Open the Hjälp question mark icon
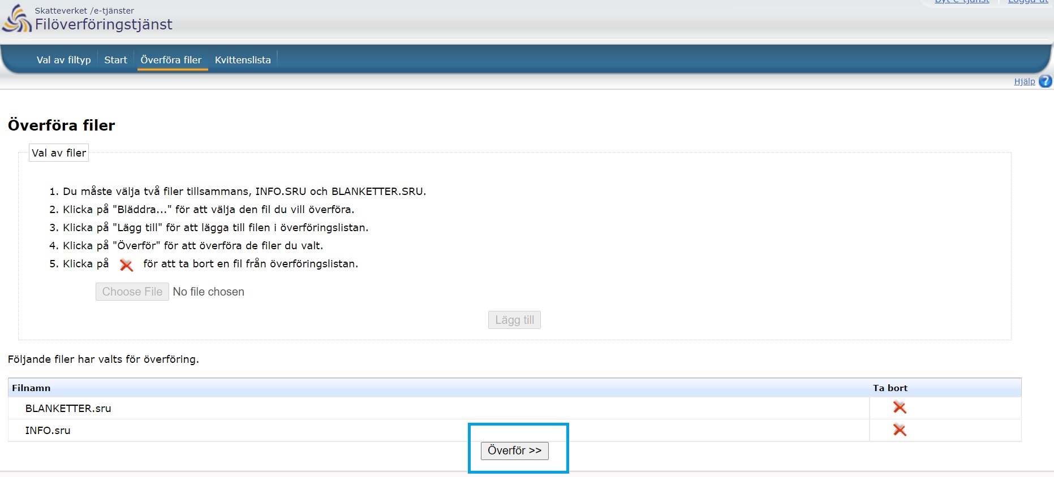Viewport: 1054px width, 477px height. (x=1046, y=81)
